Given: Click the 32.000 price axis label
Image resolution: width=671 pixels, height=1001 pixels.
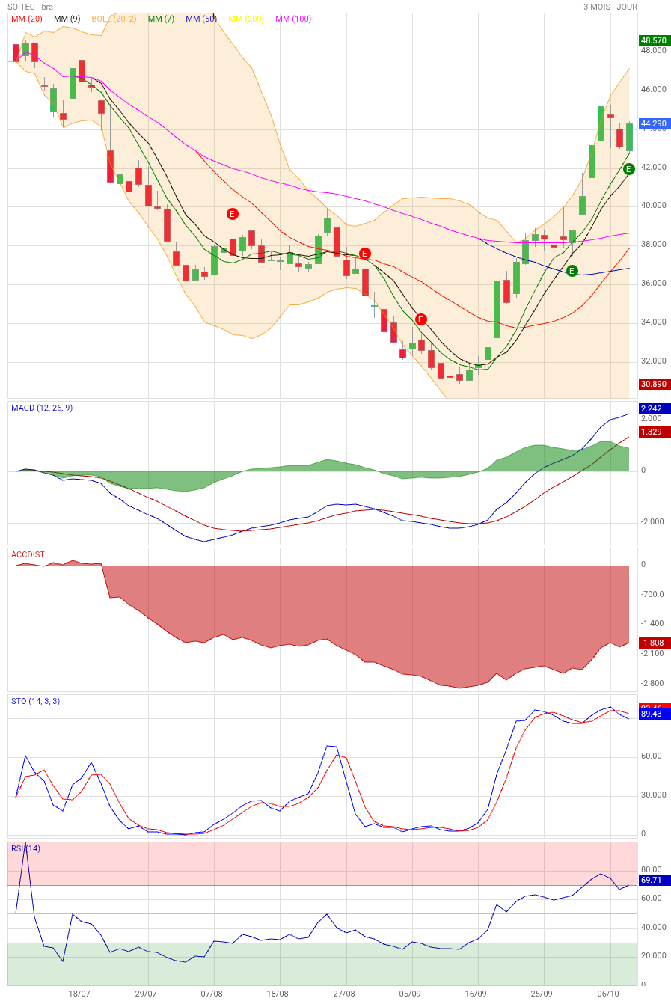Looking at the screenshot, I should click(x=653, y=361).
